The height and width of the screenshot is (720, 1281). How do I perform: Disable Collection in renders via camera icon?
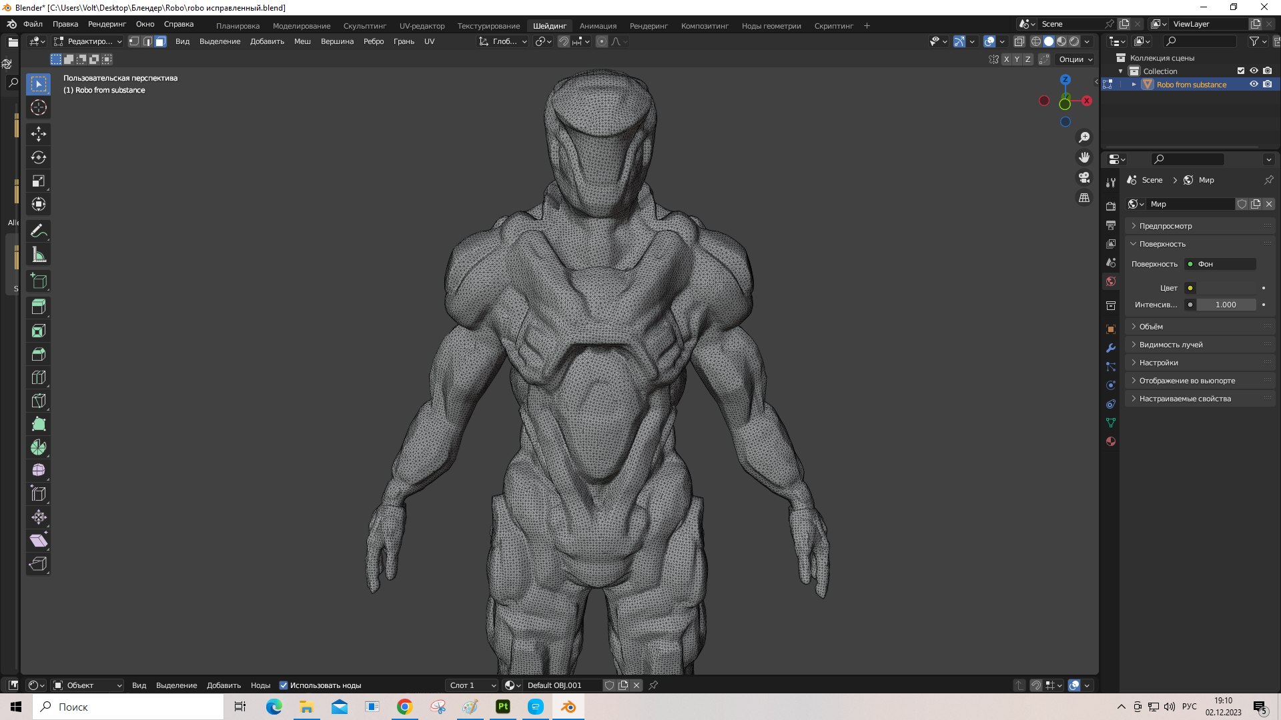coord(1268,71)
